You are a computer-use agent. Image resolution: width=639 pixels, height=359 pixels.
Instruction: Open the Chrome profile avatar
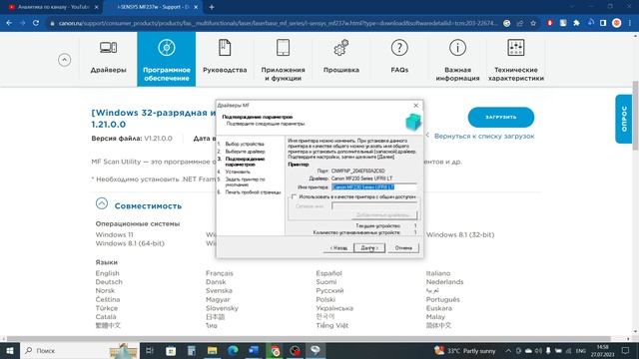click(617, 23)
